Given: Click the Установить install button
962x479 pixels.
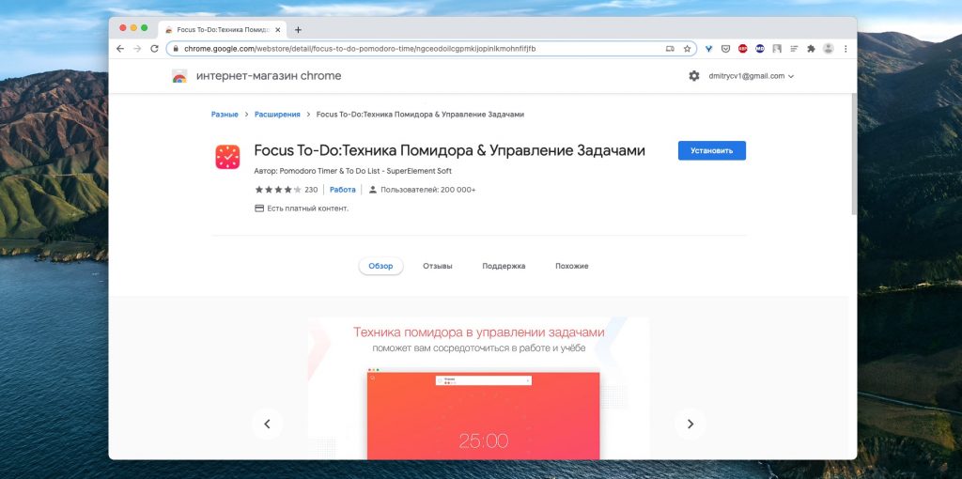Looking at the screenshot, I should (712, 150).
